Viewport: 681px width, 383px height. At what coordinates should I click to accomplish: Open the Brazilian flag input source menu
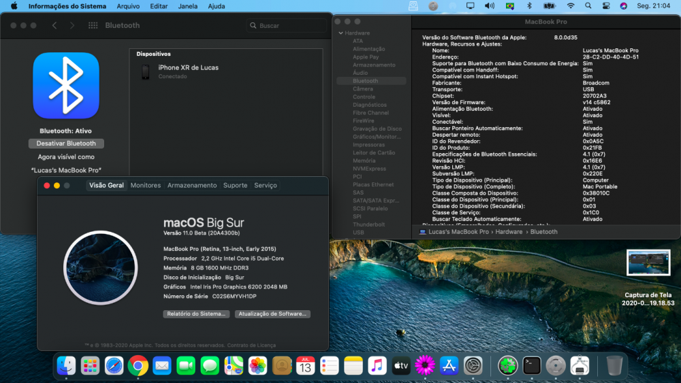[x=510, y=6]
